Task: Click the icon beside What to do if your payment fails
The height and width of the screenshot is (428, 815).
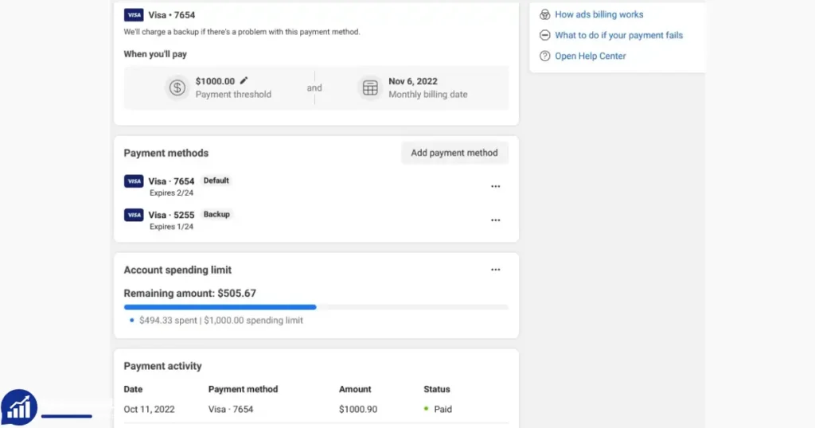Action: pyautogui.click(x=544, y=35)
